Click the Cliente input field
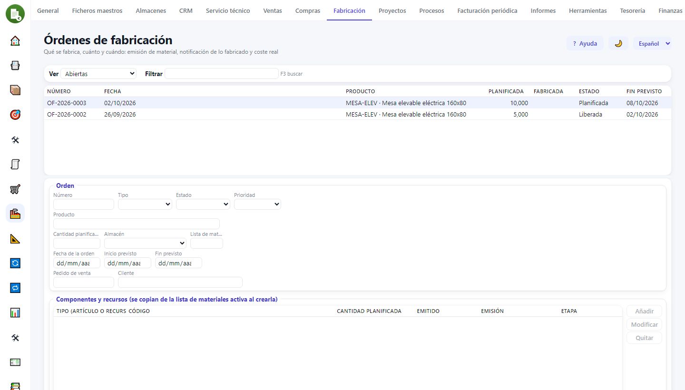Screen dimensions: 685x390 [x=180, y=282]
